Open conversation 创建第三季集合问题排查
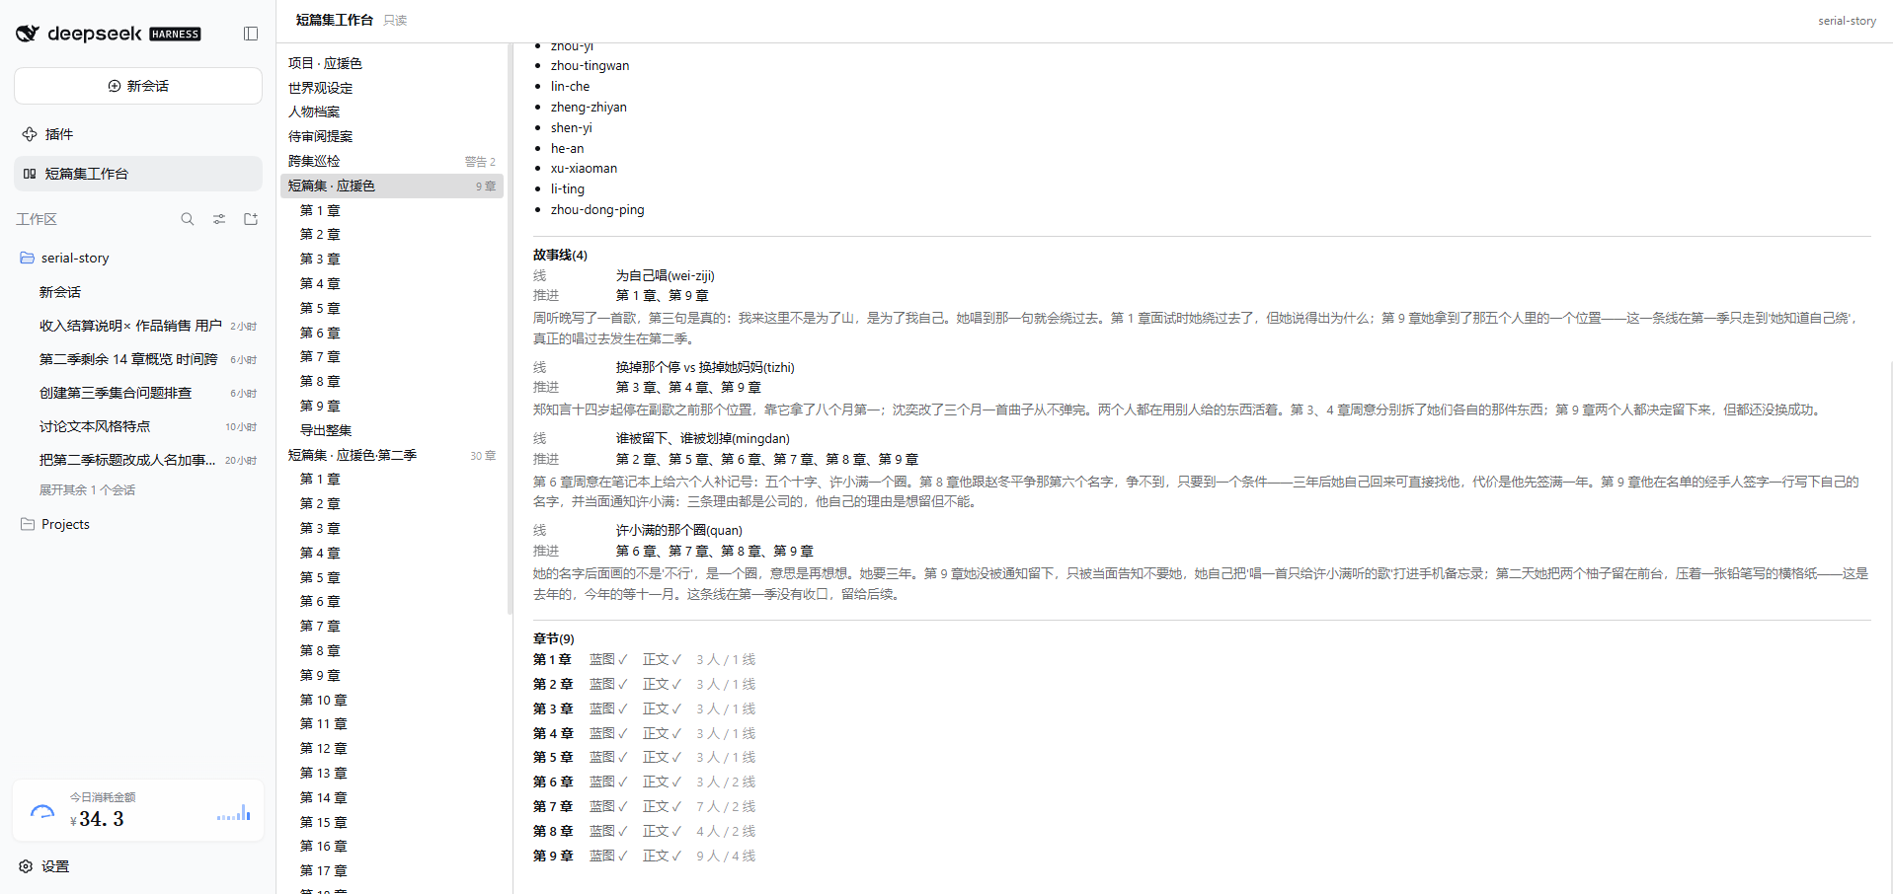Viewport: 1893px width, 894px height. tap(138, 393)
